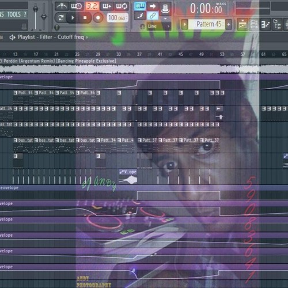Screen dimensions: 288x288
Task: Select the last Patt..37 clip near bar 49
Action: point(210,145)
